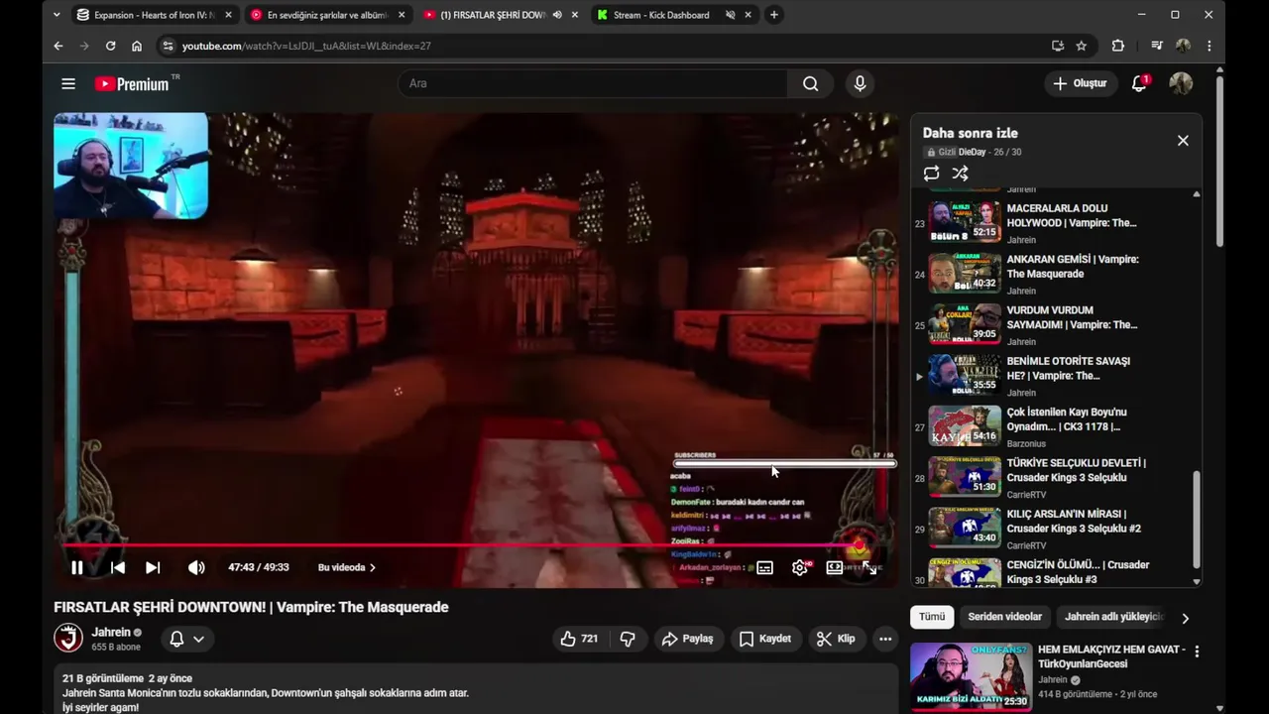Switch to 'Expansion - Hearts of Iron IV' tab
This screenshot has height=714, width=1269.
point(155,15)
